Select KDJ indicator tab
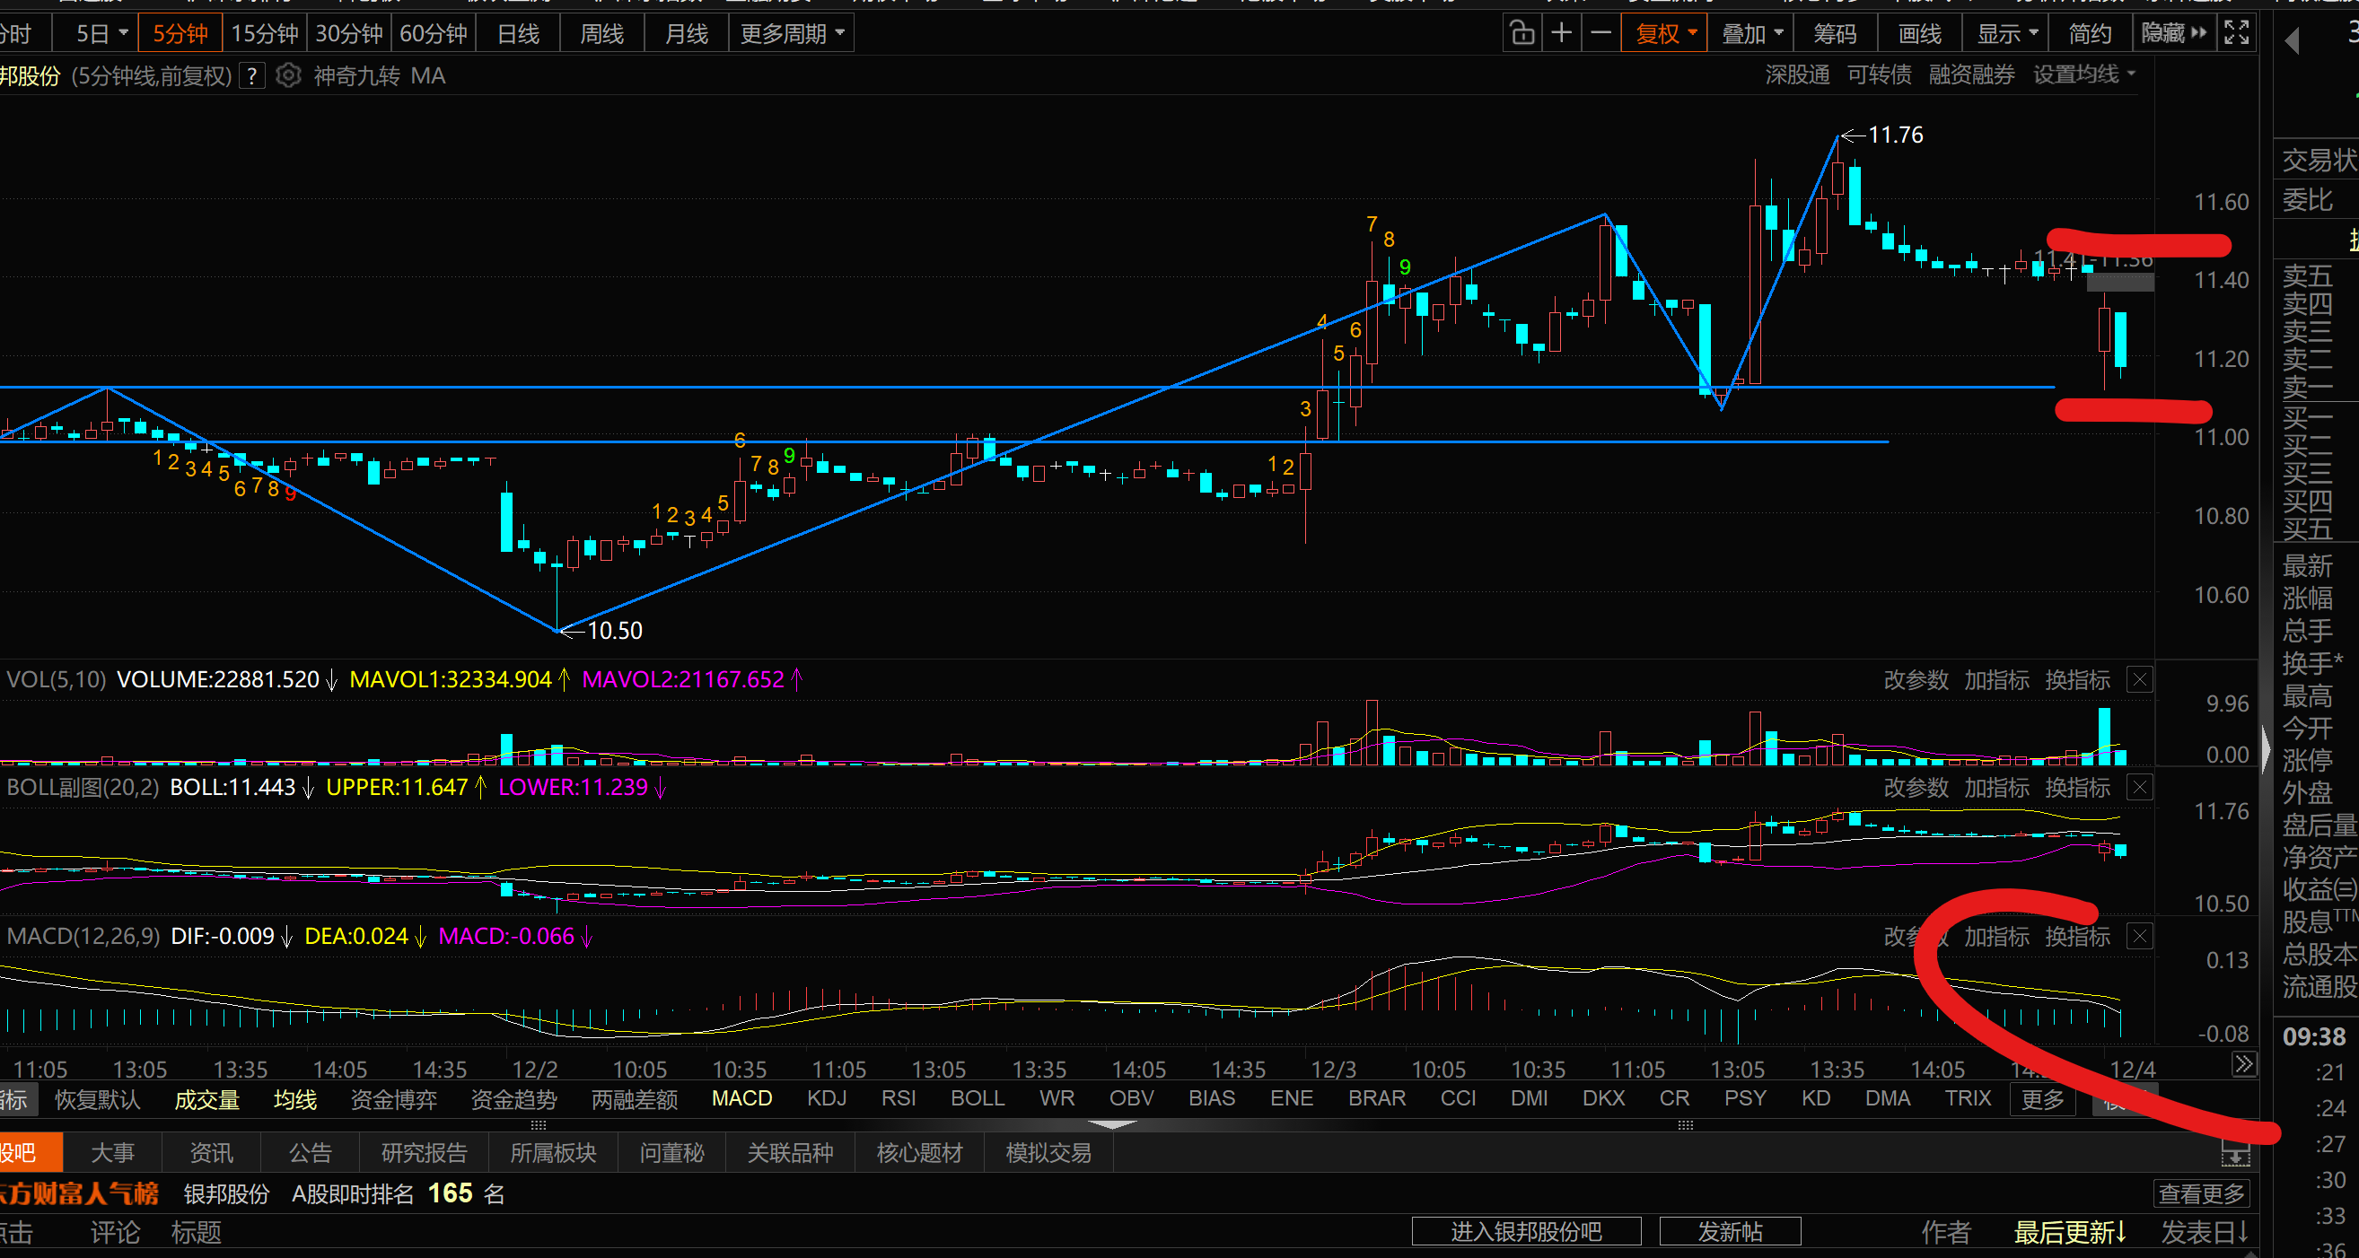Screen dimensions: 2359x1258 click(x=826, y=1098)
